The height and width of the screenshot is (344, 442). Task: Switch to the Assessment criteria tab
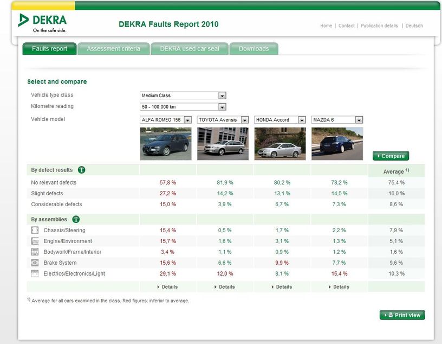tap(113, 49)
